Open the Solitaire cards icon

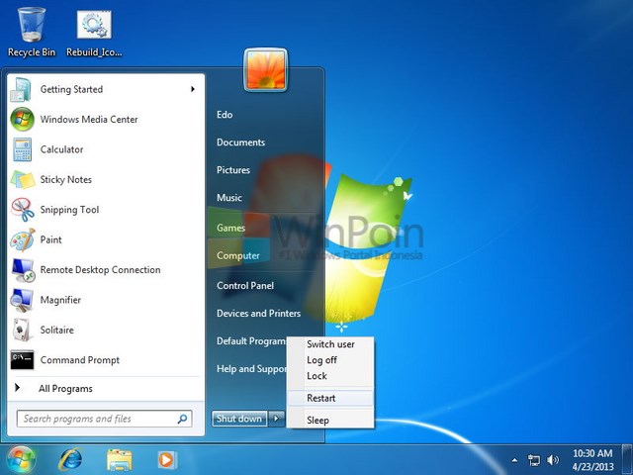[x=22, y=330]
